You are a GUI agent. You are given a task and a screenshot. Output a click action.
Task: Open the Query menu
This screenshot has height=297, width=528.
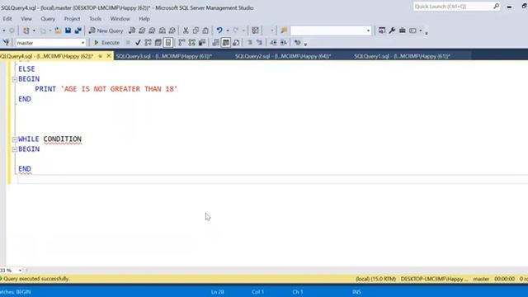(x=48, y=19)
